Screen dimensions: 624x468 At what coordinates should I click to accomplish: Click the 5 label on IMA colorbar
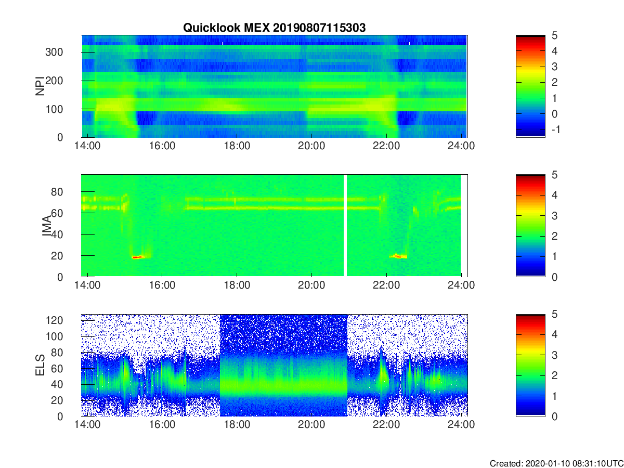[554, 175]
